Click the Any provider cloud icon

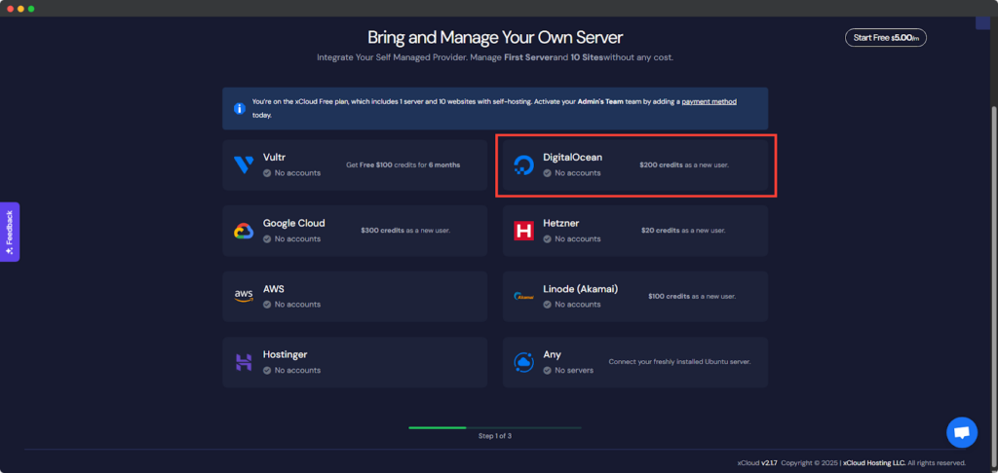pyautogui.click(x=524, y=362)
